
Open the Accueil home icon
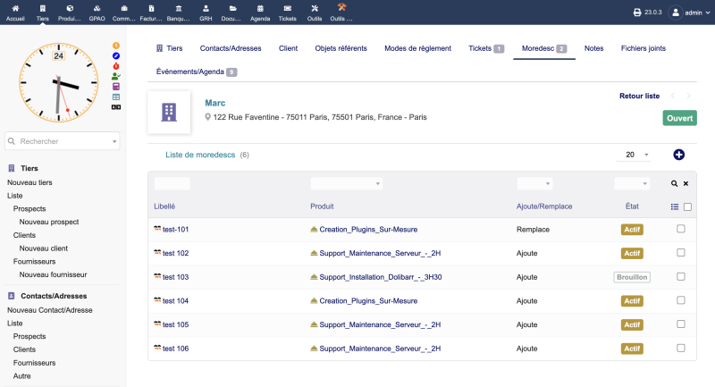tap(15, 8)
